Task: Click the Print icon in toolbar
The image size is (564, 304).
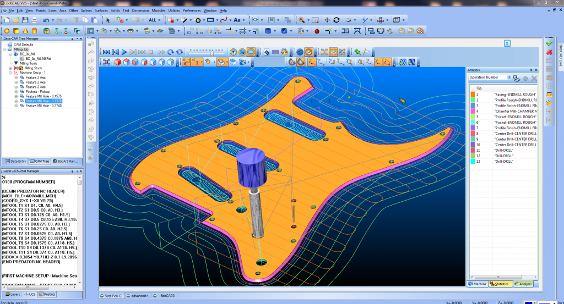Action: pyautogui.click(x=34, y=20)
